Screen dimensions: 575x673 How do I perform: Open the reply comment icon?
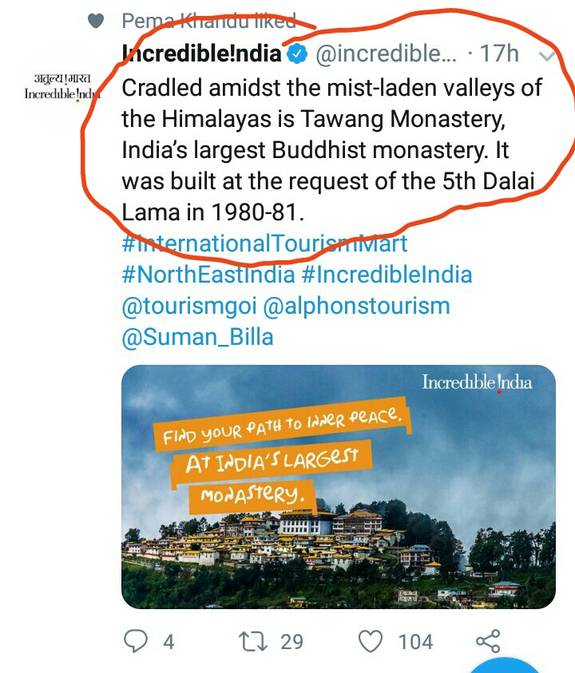(136, 641)
